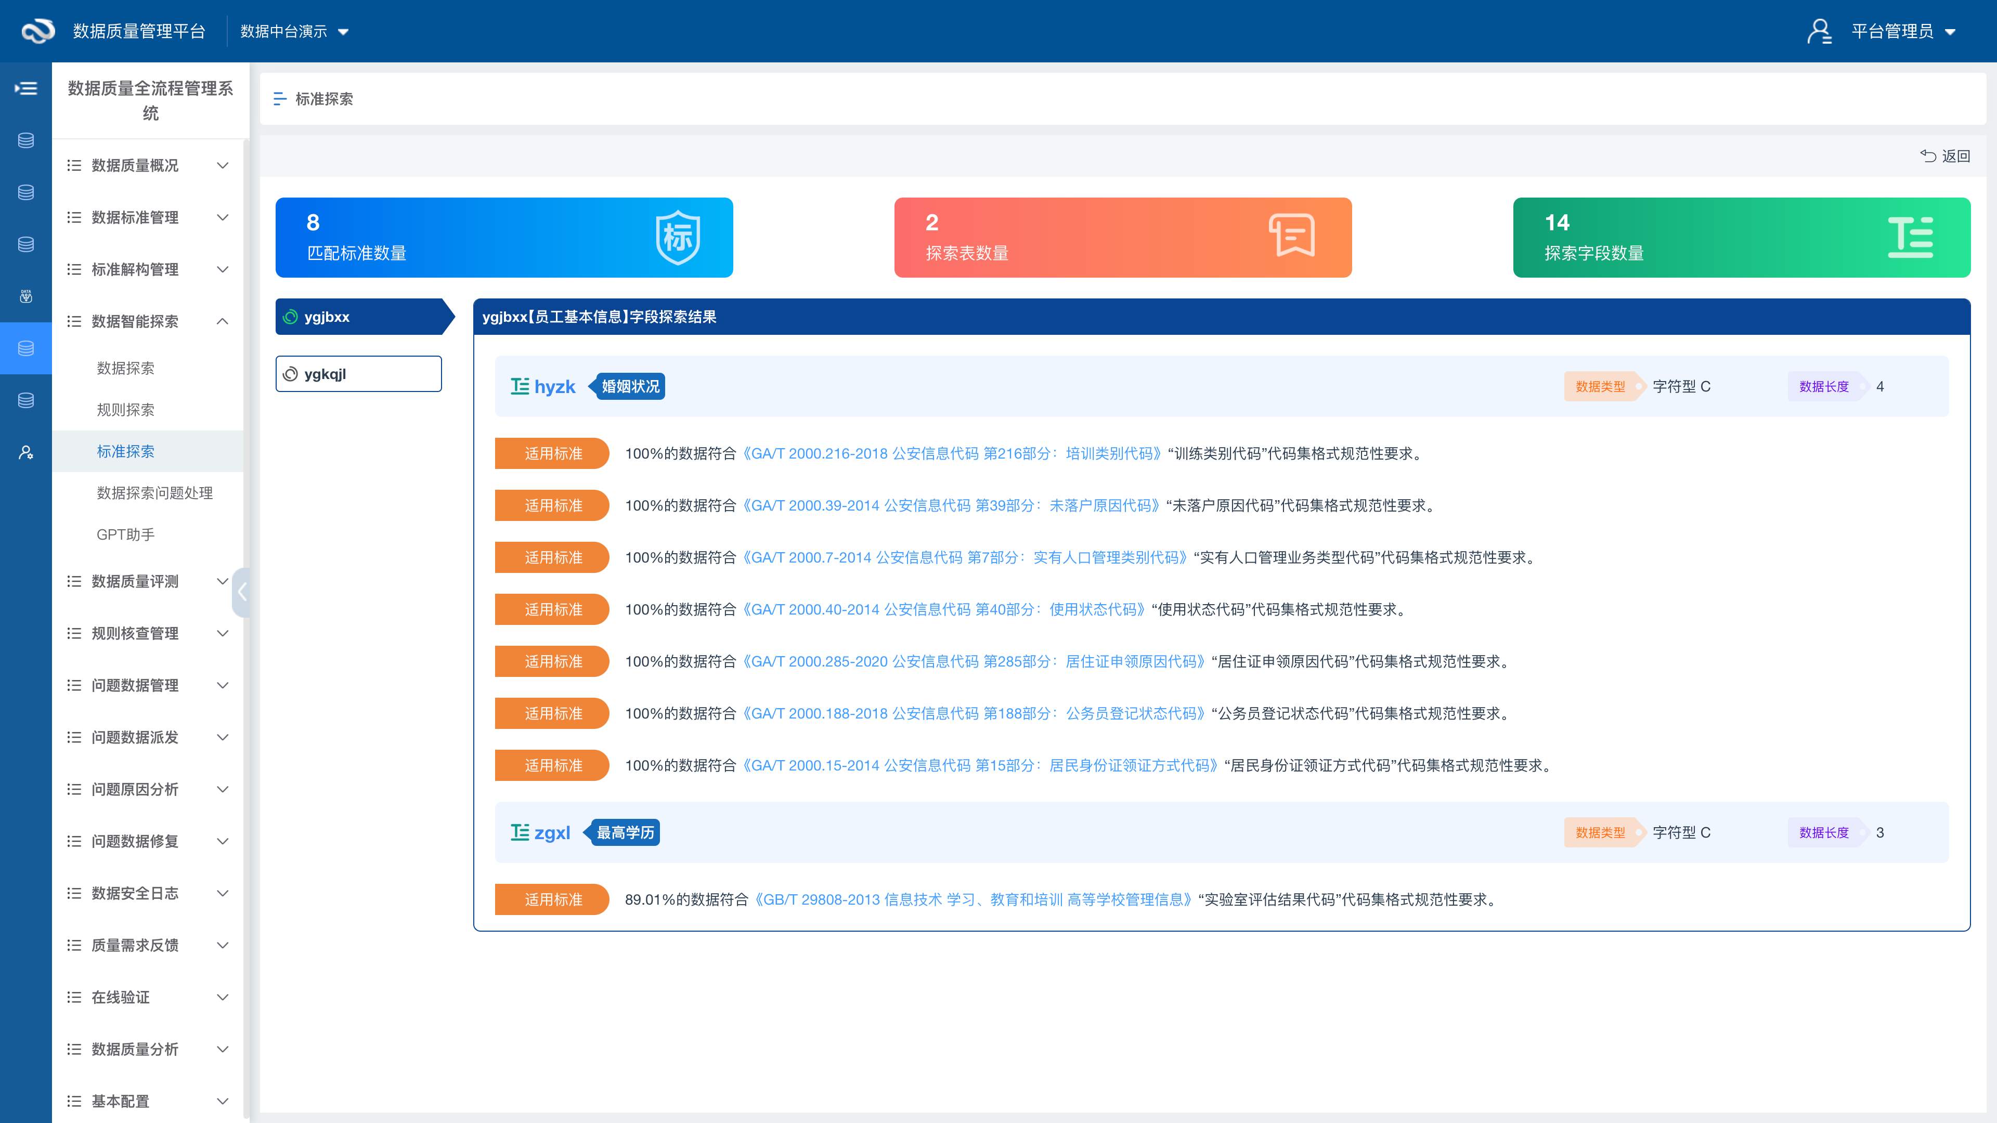Open the GPT助手 submenu item
Viewport: 1997px width, 1123px height.
pyautogui.click(x=125, y=535)
